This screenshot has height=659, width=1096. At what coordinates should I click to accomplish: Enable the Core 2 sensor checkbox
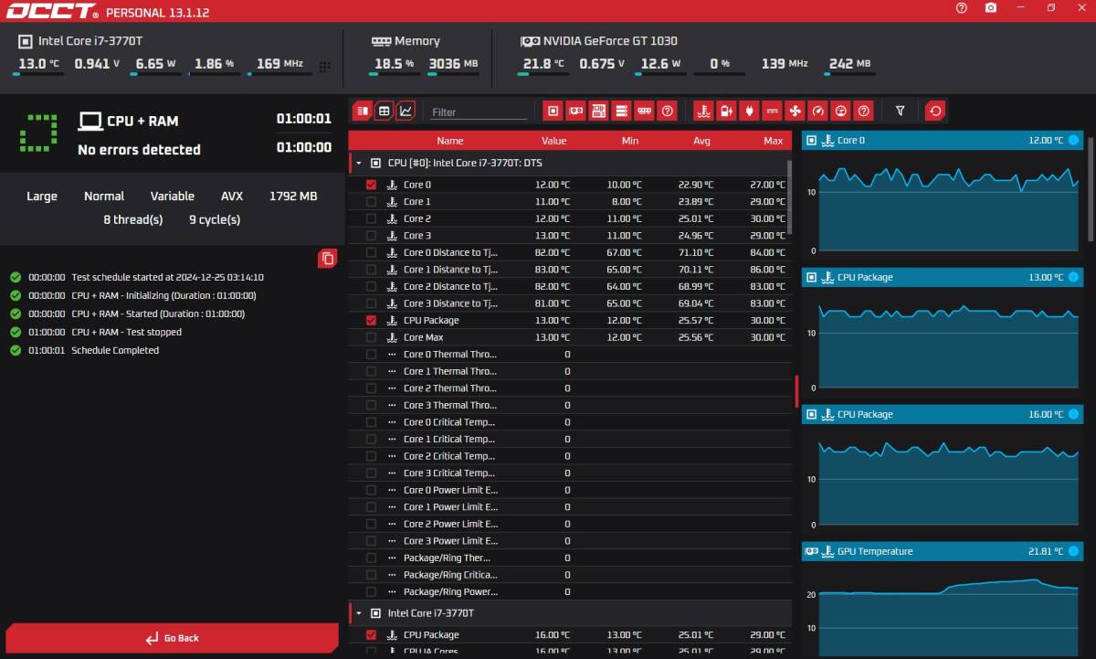[x=371, y=218]
